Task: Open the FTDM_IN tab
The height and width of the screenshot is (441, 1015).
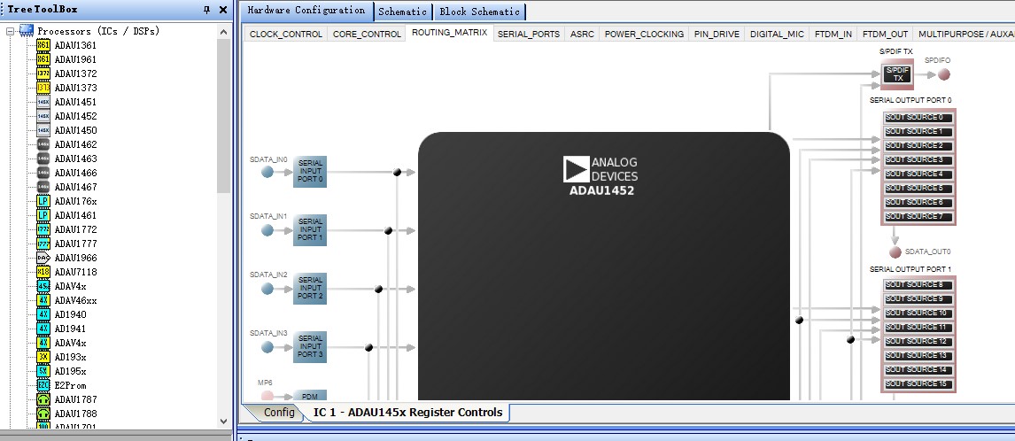Action: pos(833,34)
